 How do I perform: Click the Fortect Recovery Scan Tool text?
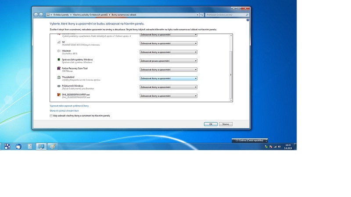coord(75,68)
